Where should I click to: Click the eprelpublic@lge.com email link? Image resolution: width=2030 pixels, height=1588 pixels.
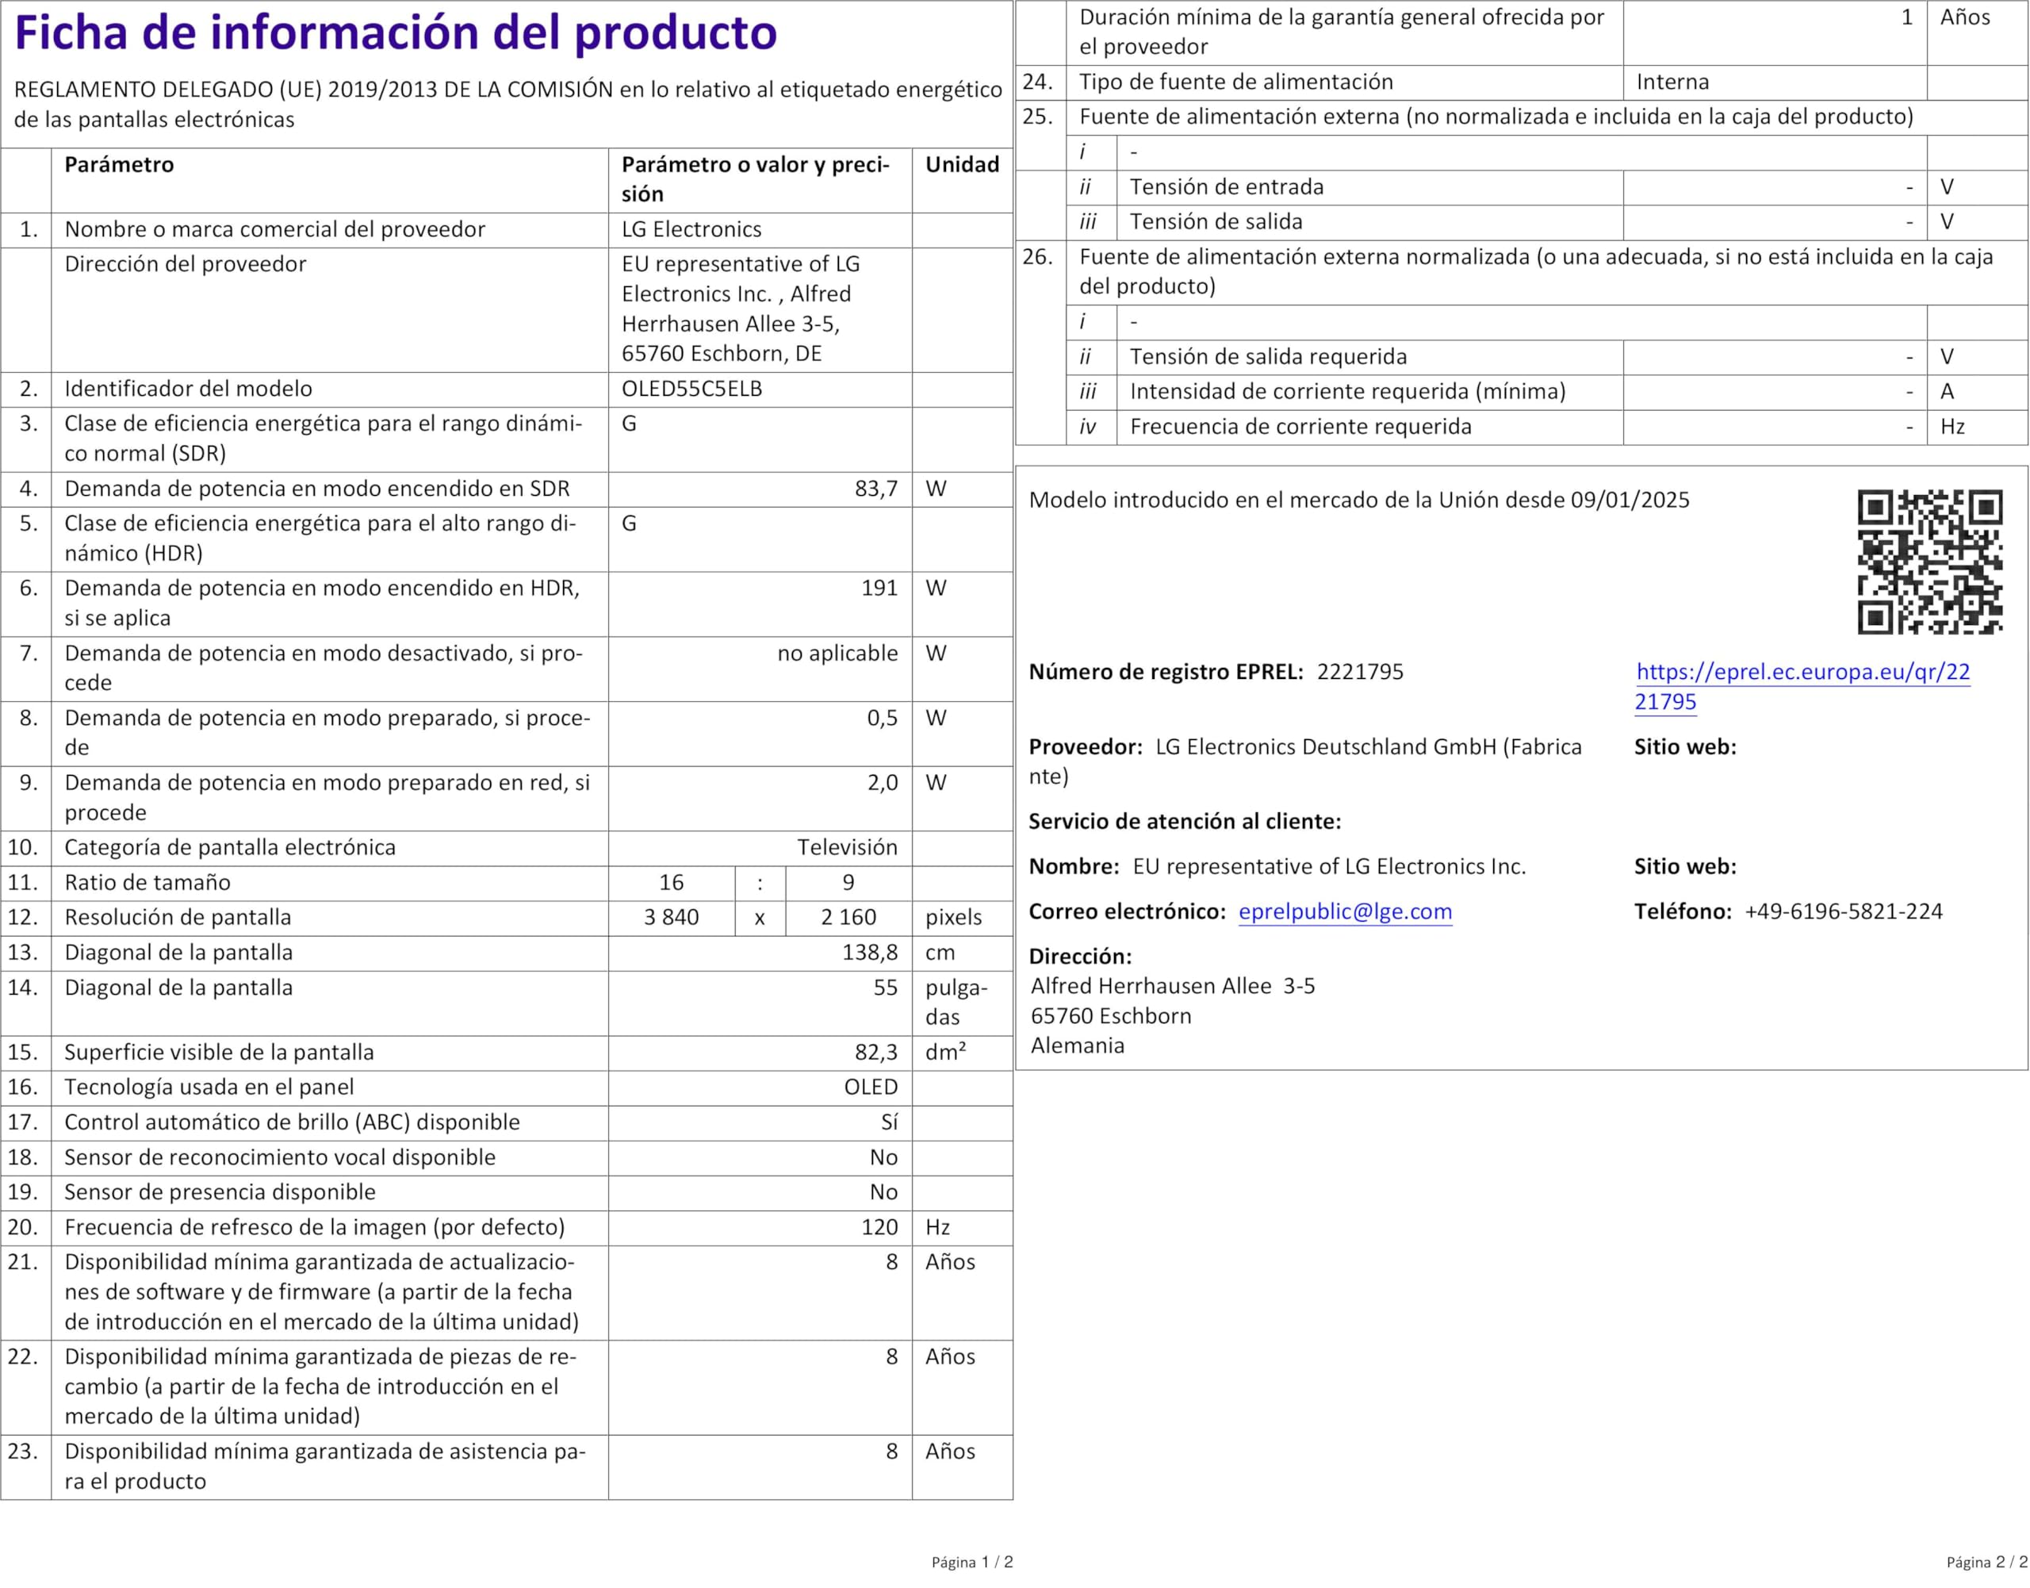1345,911
